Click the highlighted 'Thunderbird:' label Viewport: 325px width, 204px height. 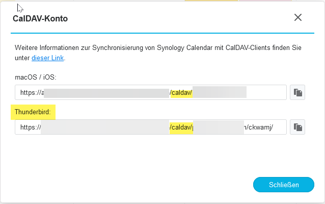tap(33, 111)
